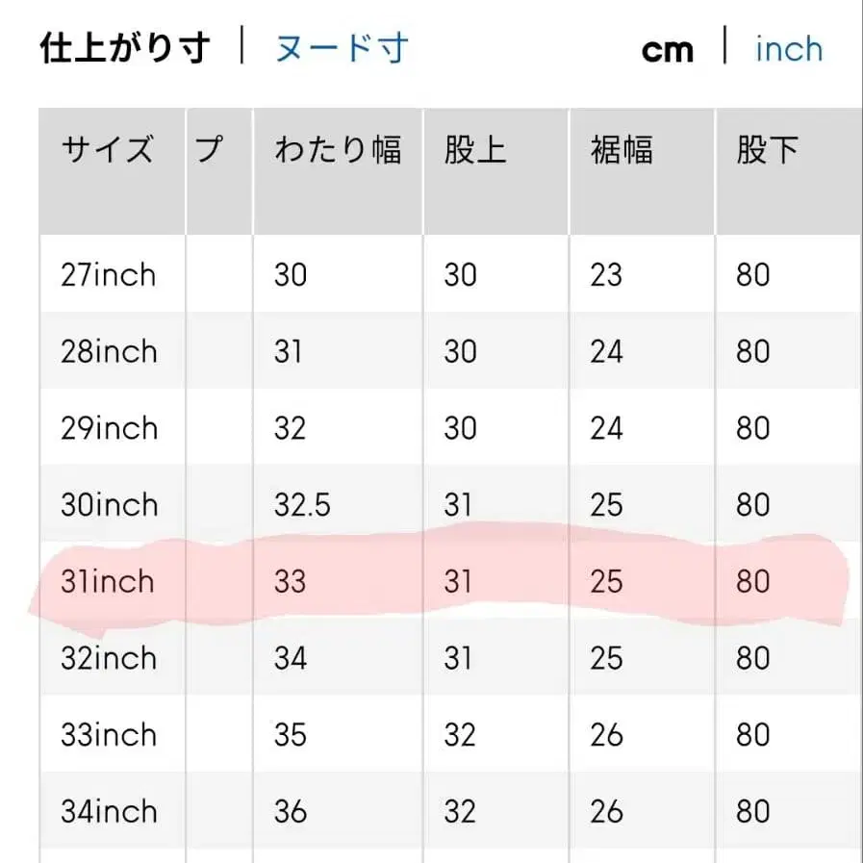Select the 仕上がり寸 tab
This screenshot has height=863, width=863.
click(125, 46)
